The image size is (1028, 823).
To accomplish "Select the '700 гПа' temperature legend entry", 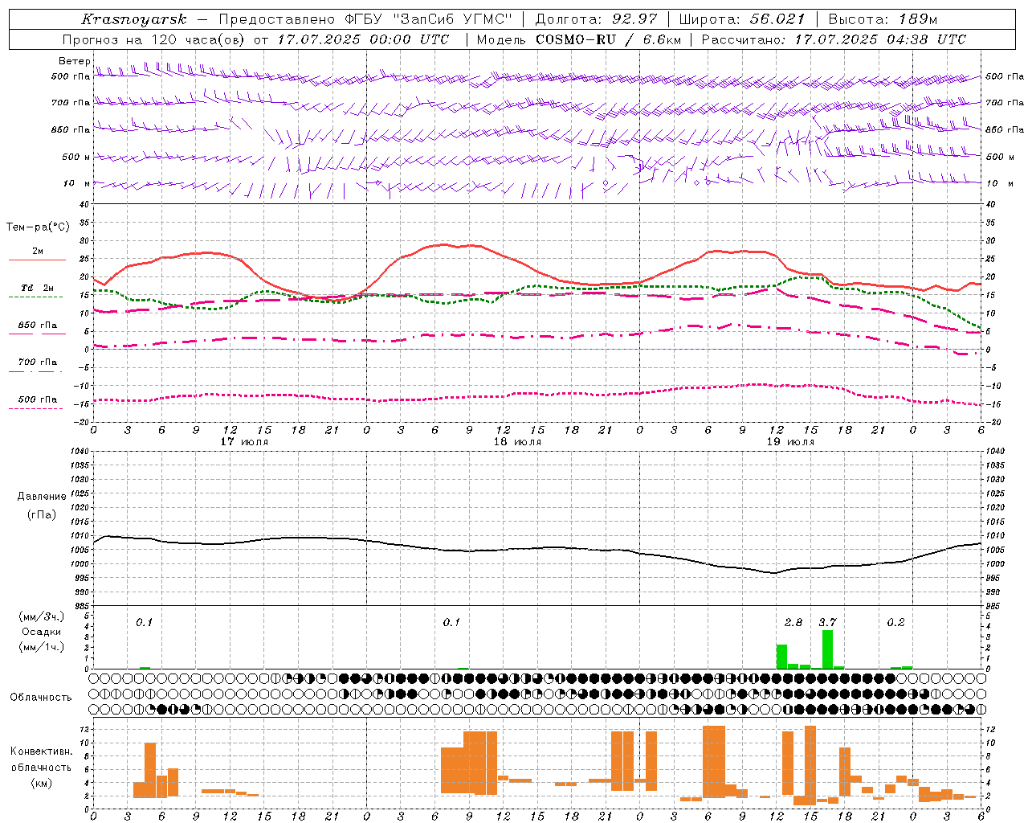I will point(38,362).
